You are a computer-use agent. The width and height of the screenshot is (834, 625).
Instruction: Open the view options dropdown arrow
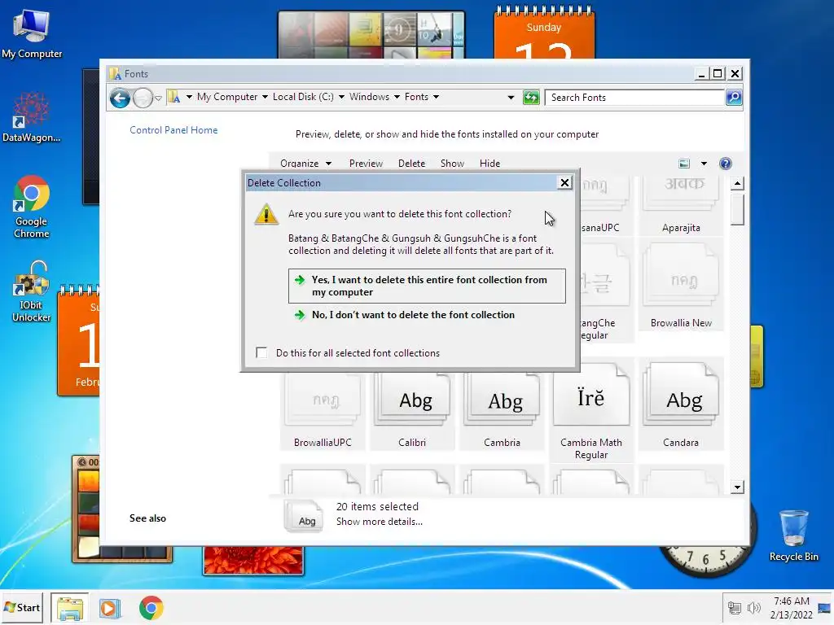[704, 163]
